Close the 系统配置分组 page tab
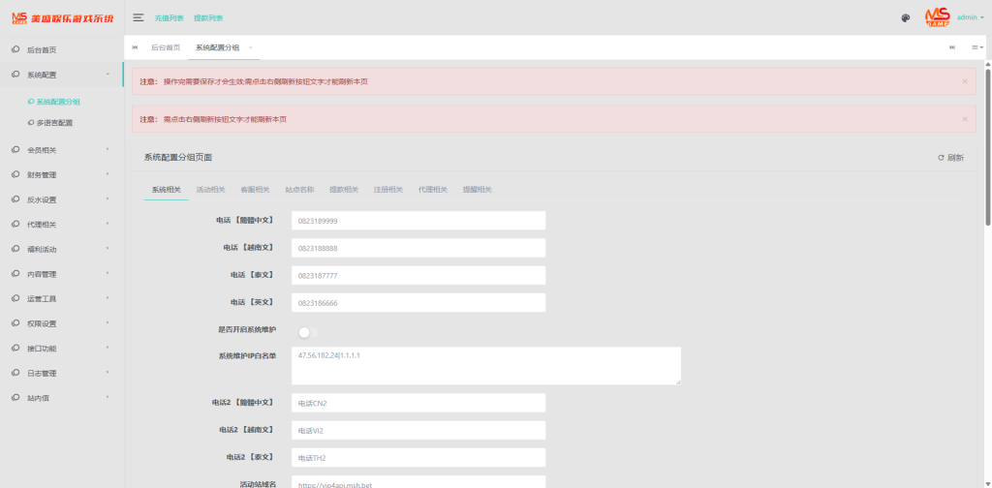The image size is (992, 488). [x=251, y=47]
